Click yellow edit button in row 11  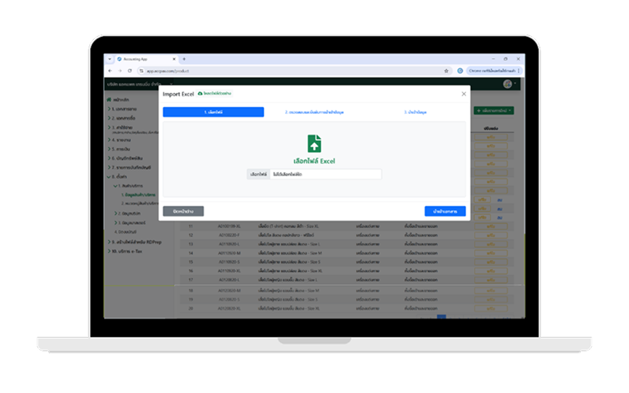(x=491, y=226)
